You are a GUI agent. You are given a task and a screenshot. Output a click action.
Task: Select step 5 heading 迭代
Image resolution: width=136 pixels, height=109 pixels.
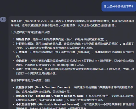(x=19, y=69)
